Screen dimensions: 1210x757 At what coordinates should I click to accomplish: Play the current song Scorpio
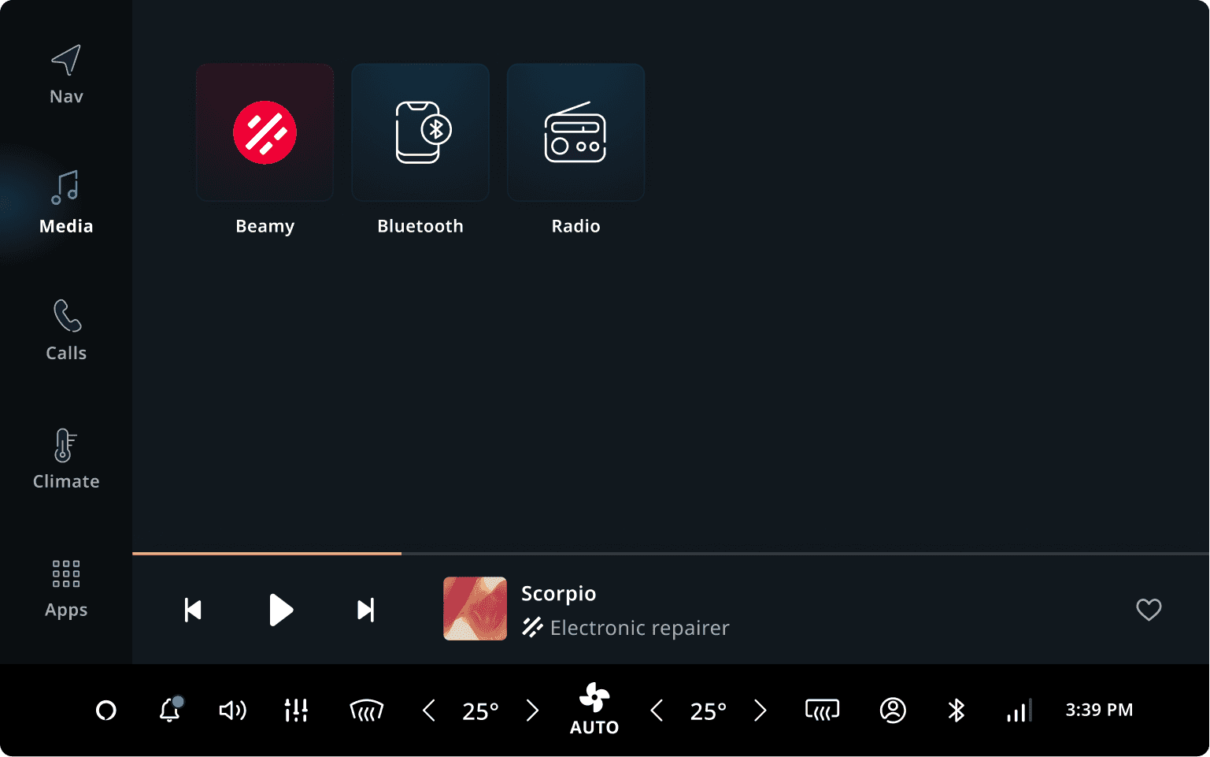coord(280,610)
